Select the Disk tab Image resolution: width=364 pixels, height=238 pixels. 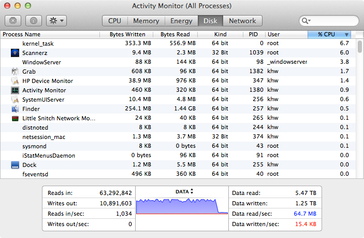(x=210, y=21)
